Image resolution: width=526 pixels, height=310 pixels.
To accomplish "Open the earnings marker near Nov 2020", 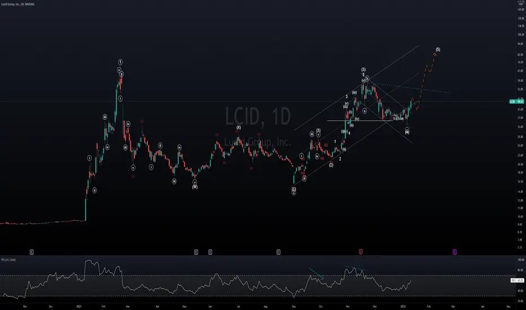I will click(x=32, y=252).
